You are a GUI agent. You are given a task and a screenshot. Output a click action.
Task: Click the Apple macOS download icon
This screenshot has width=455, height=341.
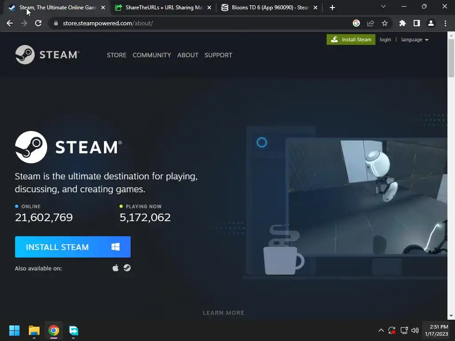(x=116, y=268)
